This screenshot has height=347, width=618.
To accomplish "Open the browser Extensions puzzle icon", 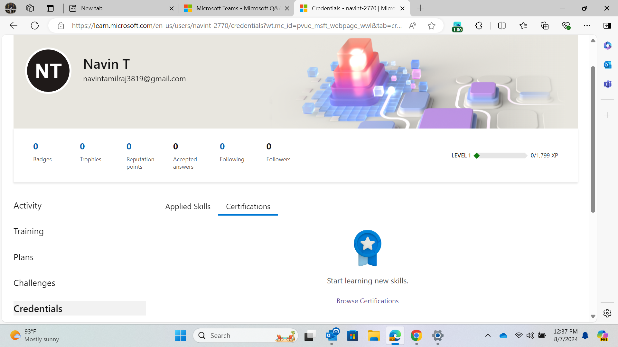I will tap(479, 26).
